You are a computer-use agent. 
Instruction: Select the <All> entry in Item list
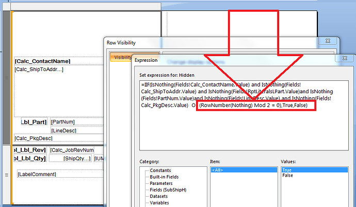244,170
